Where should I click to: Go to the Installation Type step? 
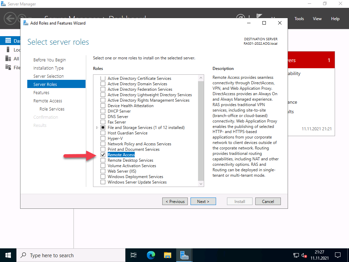[x=48, y=68]
